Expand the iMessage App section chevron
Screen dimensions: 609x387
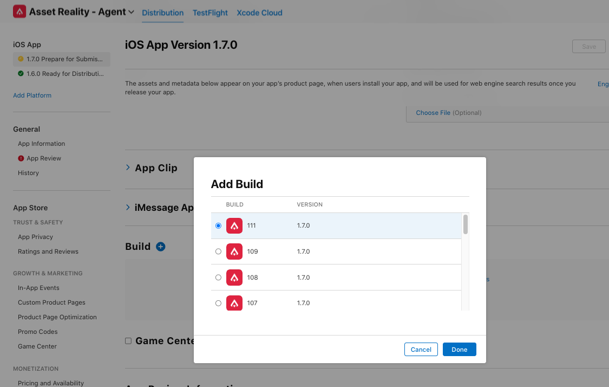click(128, 207)
